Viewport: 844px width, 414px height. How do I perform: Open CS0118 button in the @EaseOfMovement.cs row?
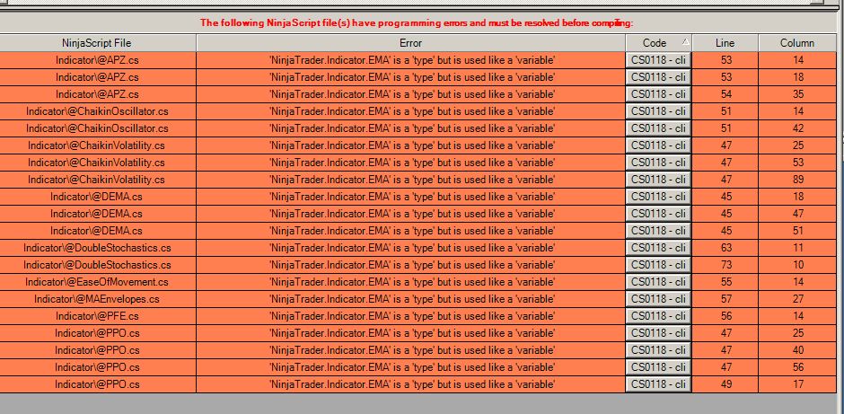pyautogui.click(x=658, y=282)
